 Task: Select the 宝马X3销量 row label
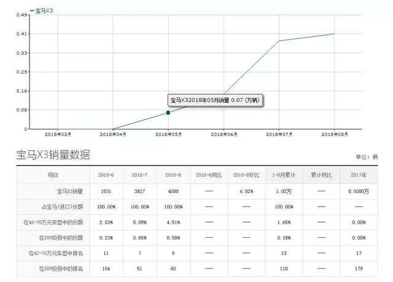pos(70,192)
